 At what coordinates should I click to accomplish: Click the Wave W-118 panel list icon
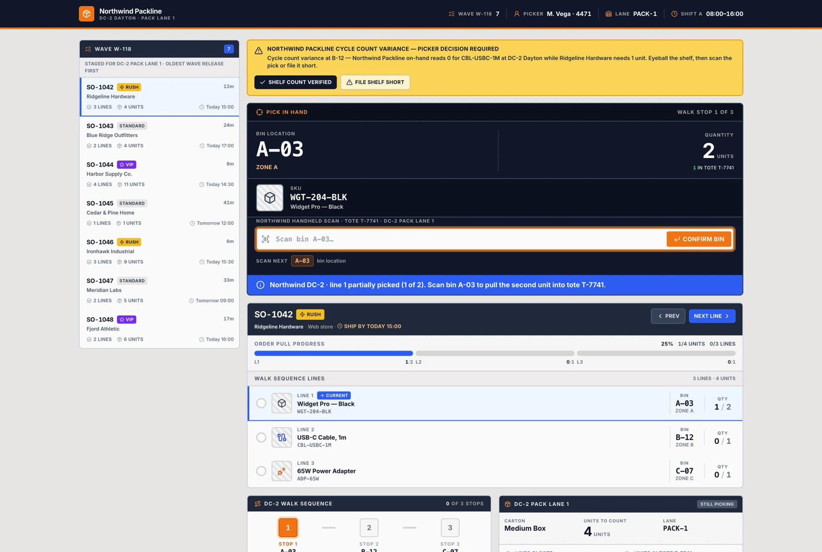pyautogui.click(x=88, y=49)
